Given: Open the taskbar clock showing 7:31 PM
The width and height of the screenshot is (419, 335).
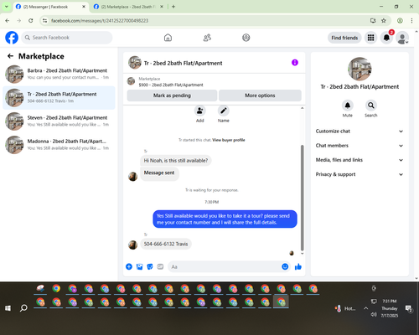Looking at the screenshot, I should pos(390,308).
